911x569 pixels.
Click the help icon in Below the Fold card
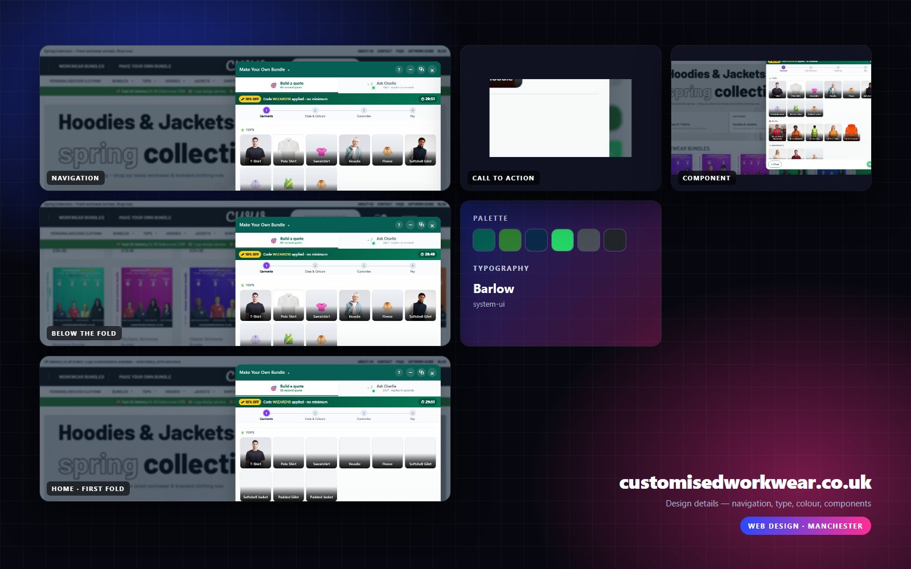pyautogui.click(x=399, y=225)
